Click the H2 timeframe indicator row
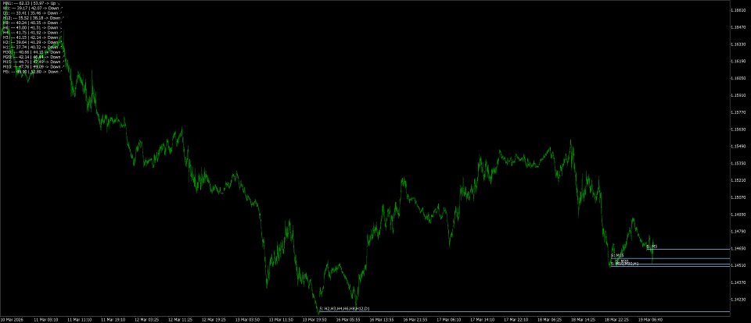This screenshot has width=751, height=323. click(x=33, y=42)
